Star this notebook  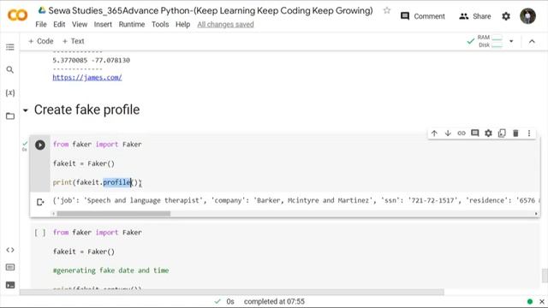pos(386,10)
